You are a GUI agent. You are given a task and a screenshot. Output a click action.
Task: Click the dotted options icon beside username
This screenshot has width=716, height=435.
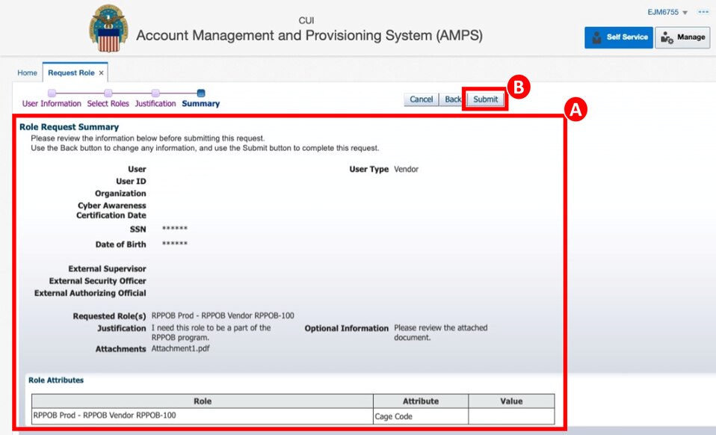[703, 13]
